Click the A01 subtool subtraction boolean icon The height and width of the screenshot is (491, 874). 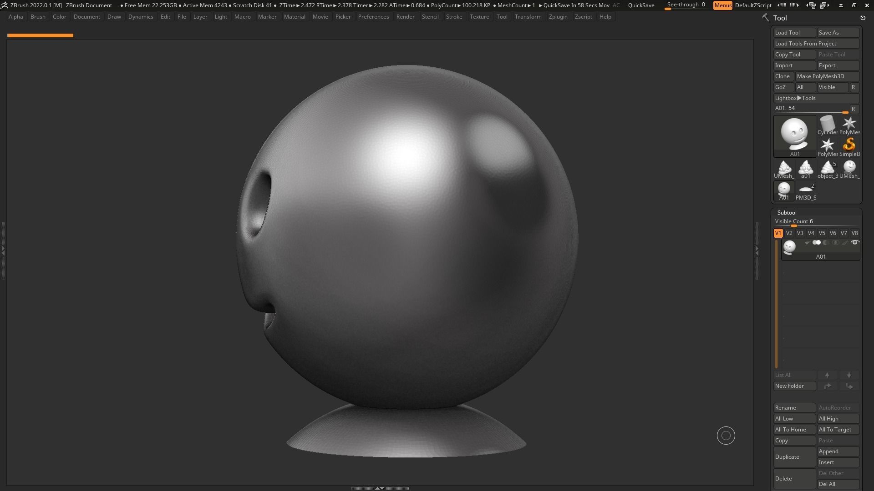(x=826, y=243)
